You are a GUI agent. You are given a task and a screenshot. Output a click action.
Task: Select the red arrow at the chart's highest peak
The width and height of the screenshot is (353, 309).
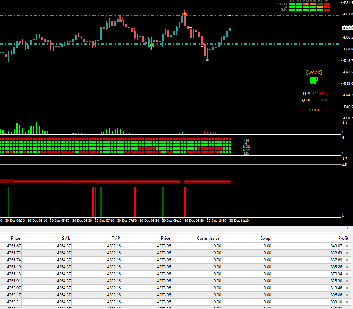click(185, 13)
